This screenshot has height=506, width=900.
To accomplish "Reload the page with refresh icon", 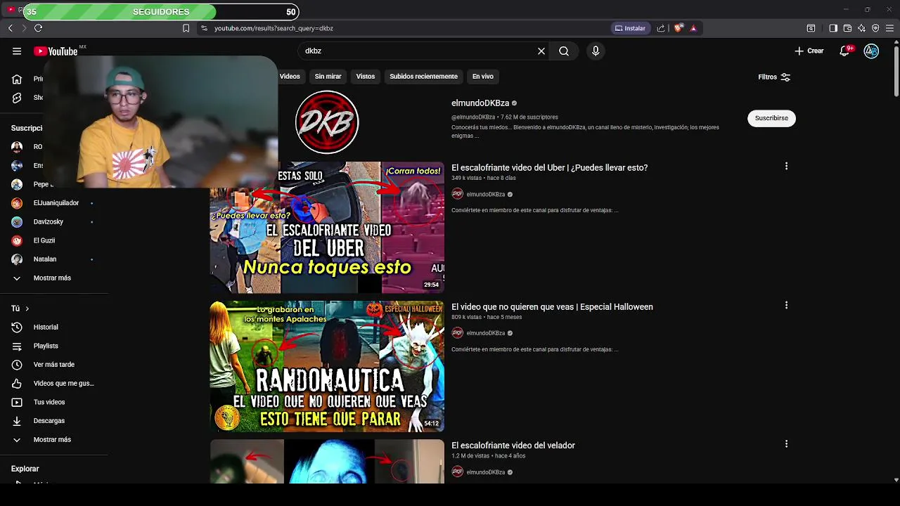I will (38, 28).
